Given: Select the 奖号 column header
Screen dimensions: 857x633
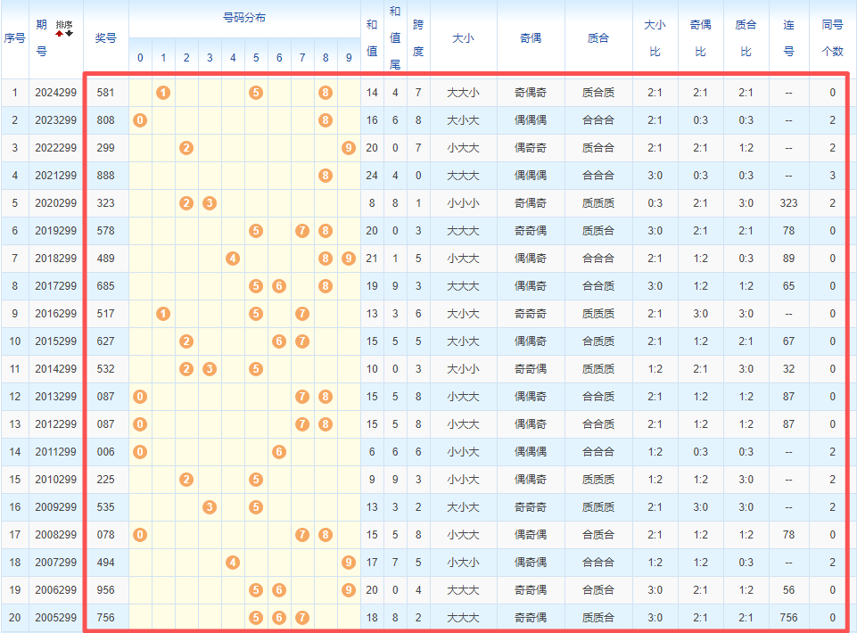Looking at the screenshot, I should click(x=105, y=38).
